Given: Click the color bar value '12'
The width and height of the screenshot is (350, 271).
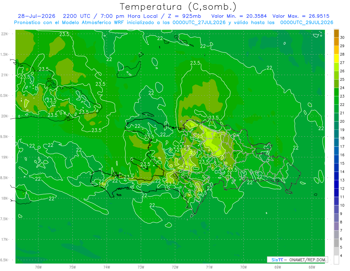Looking at the screenshot, I should pyautogui.click(x=342, y=189).
